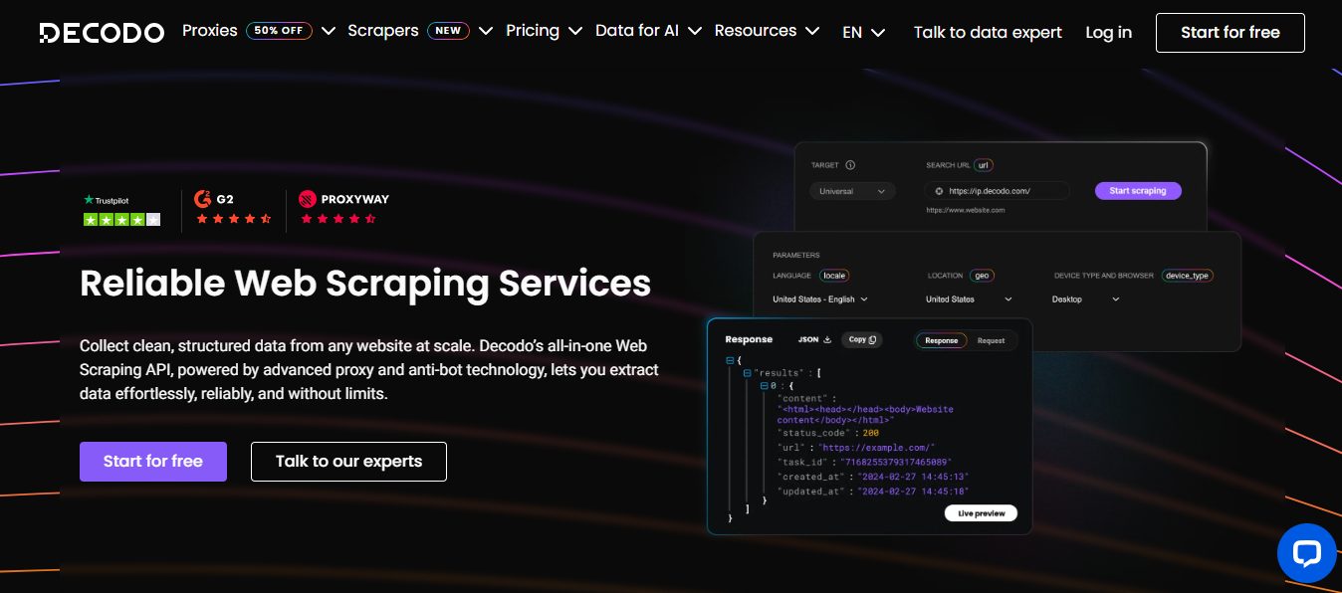
Task: Collapse the results array node
Action: pos(747,373)
